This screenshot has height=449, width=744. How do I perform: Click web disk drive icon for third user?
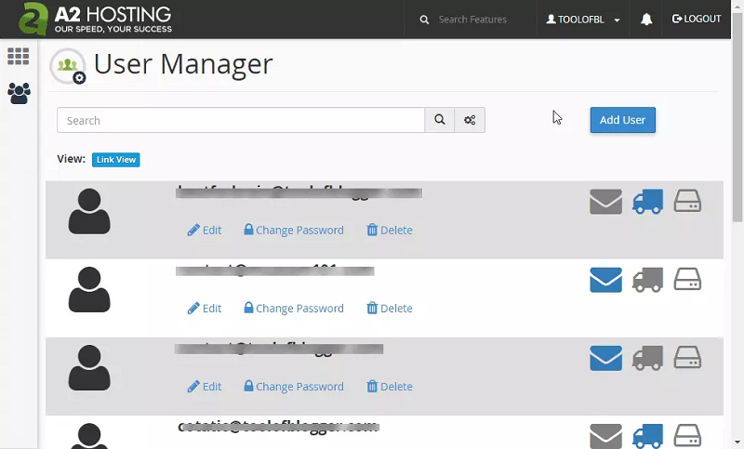[687, 358]
